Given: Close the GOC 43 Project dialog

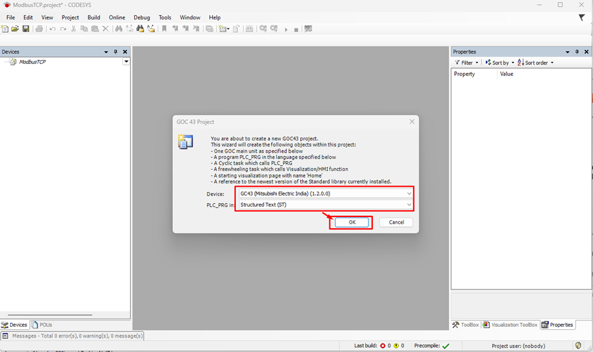Looking at the screenshot, I should pos(412,121).
